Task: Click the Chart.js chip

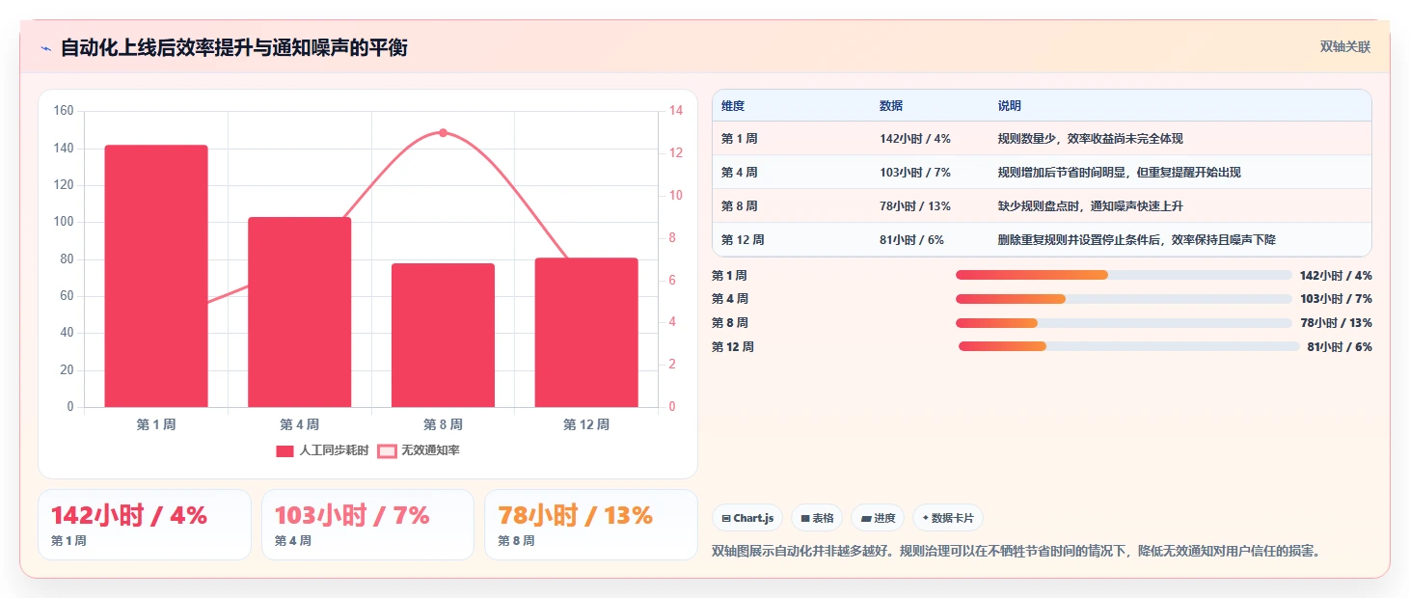Action: click(747, 518)
